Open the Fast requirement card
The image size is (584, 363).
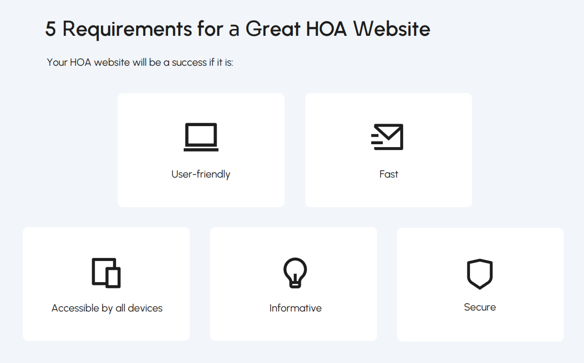pos(389,150)
